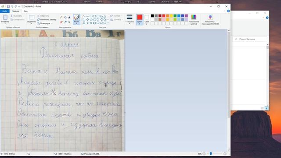This screenshot has width=281, height=158.
Task: Open the Thickness (Толщина) dropdown
Action: click(x=130, y=19)
